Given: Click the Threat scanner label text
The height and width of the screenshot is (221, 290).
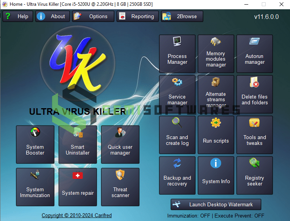Looking at the screenshot, I should point(120,192).
